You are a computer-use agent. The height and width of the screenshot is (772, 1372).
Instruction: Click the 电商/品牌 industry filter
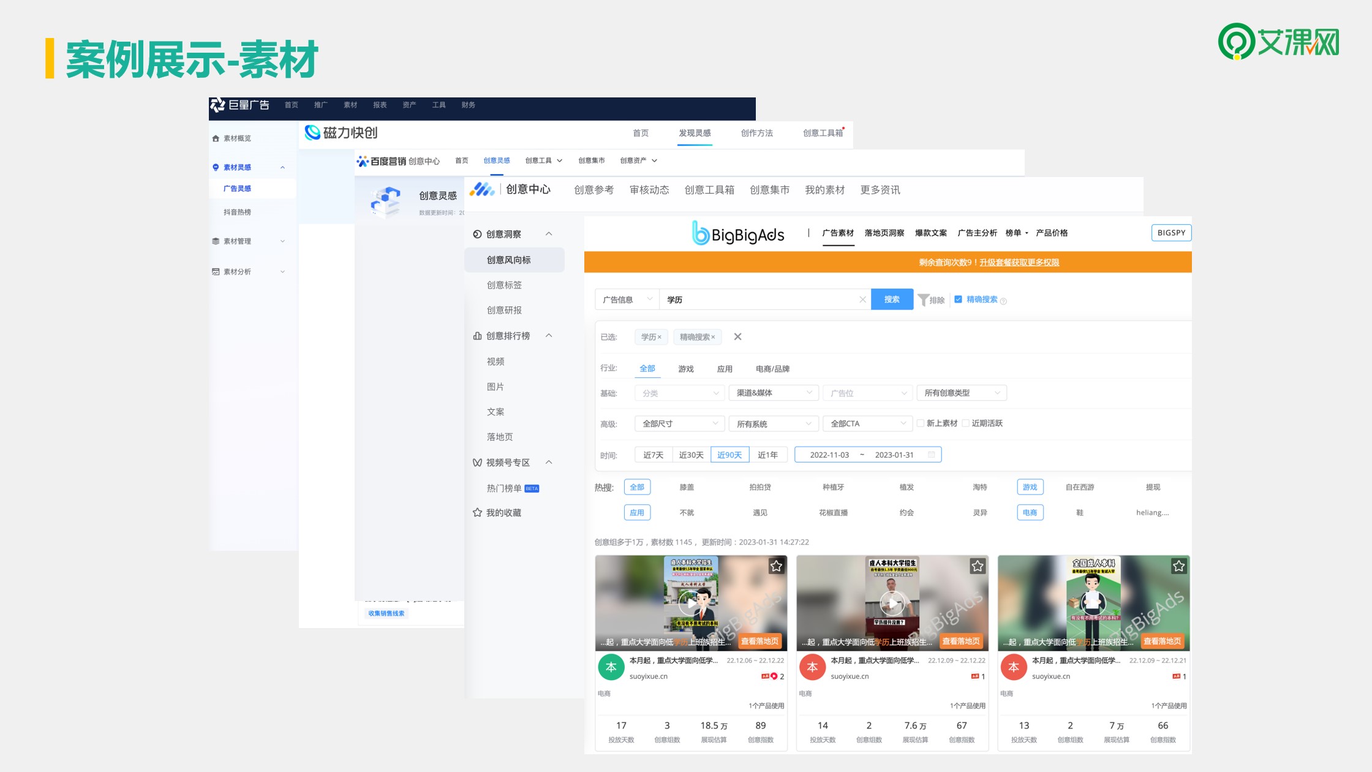pyautogui.click(x=772, y=369)
